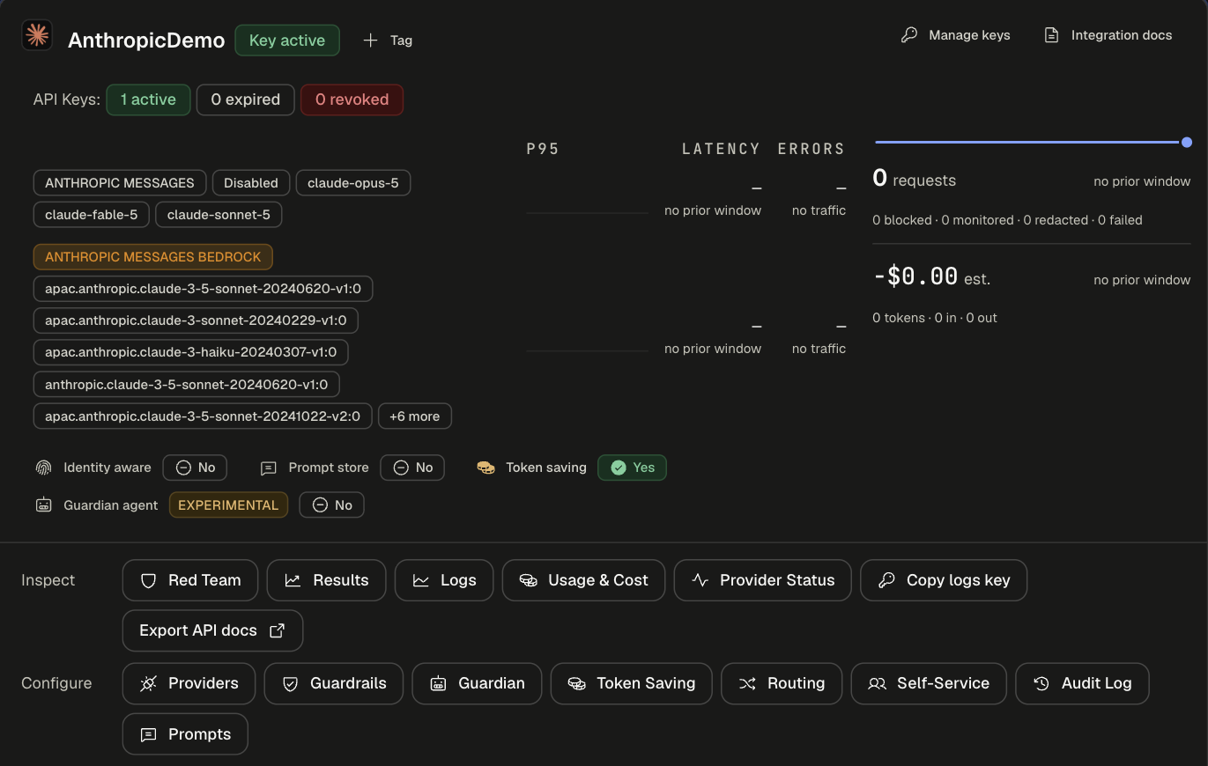This screenshot has height=766, width=1208.
Task: Click the AnthropicDemo starburst logo icon
Action: 37,35
